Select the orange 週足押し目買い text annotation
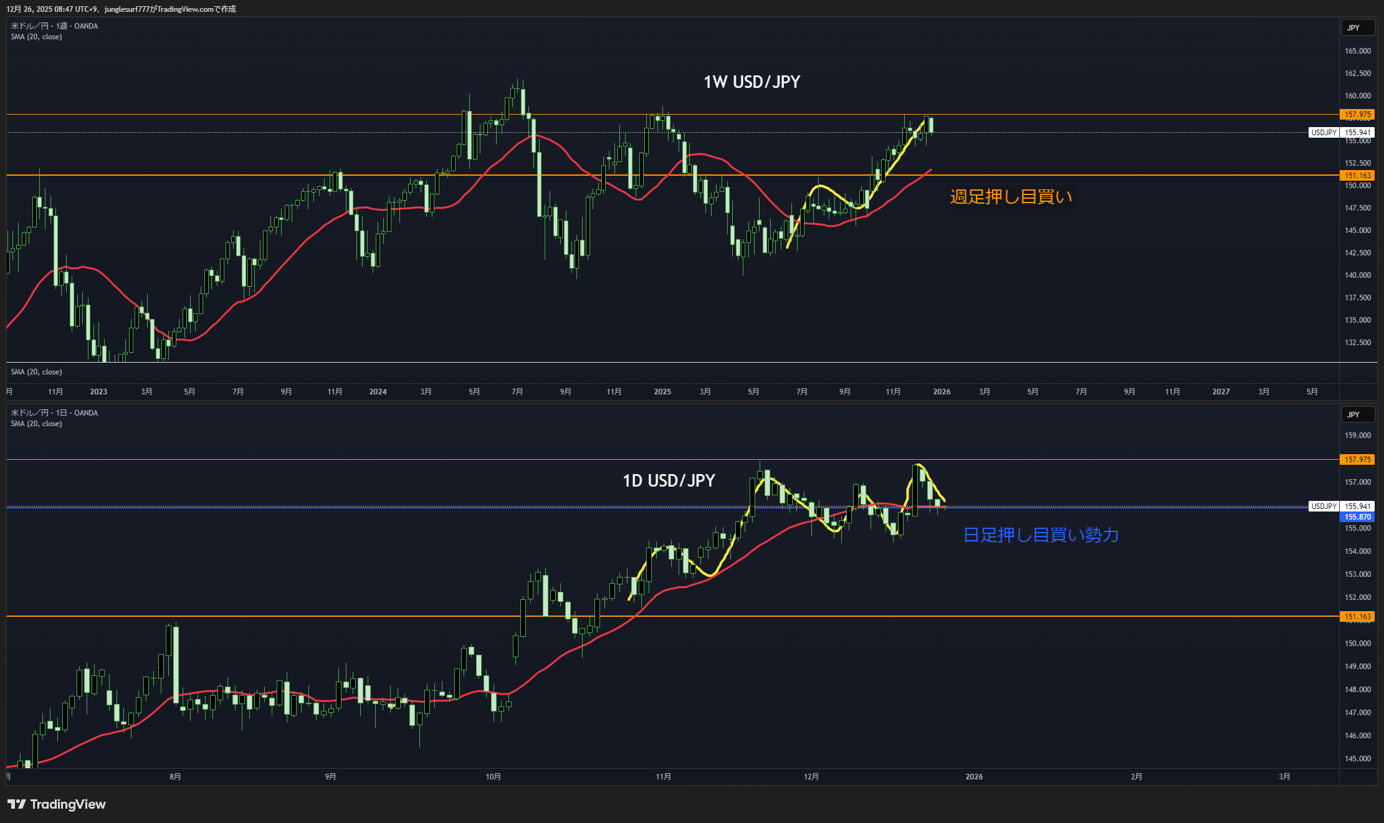Viewport: 1384px width, 823px height. pos(1011,197)
